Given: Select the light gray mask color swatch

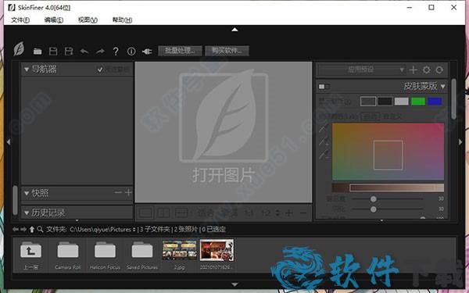Looking at the screenshot, I should (x=402, y=102).
